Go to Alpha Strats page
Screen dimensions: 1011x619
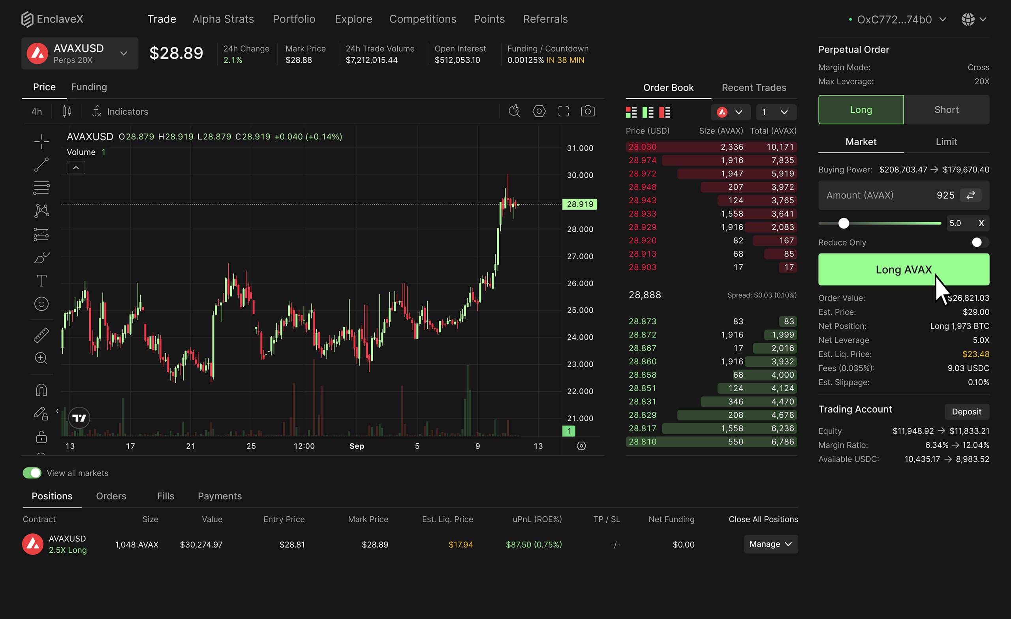(223, 19)
